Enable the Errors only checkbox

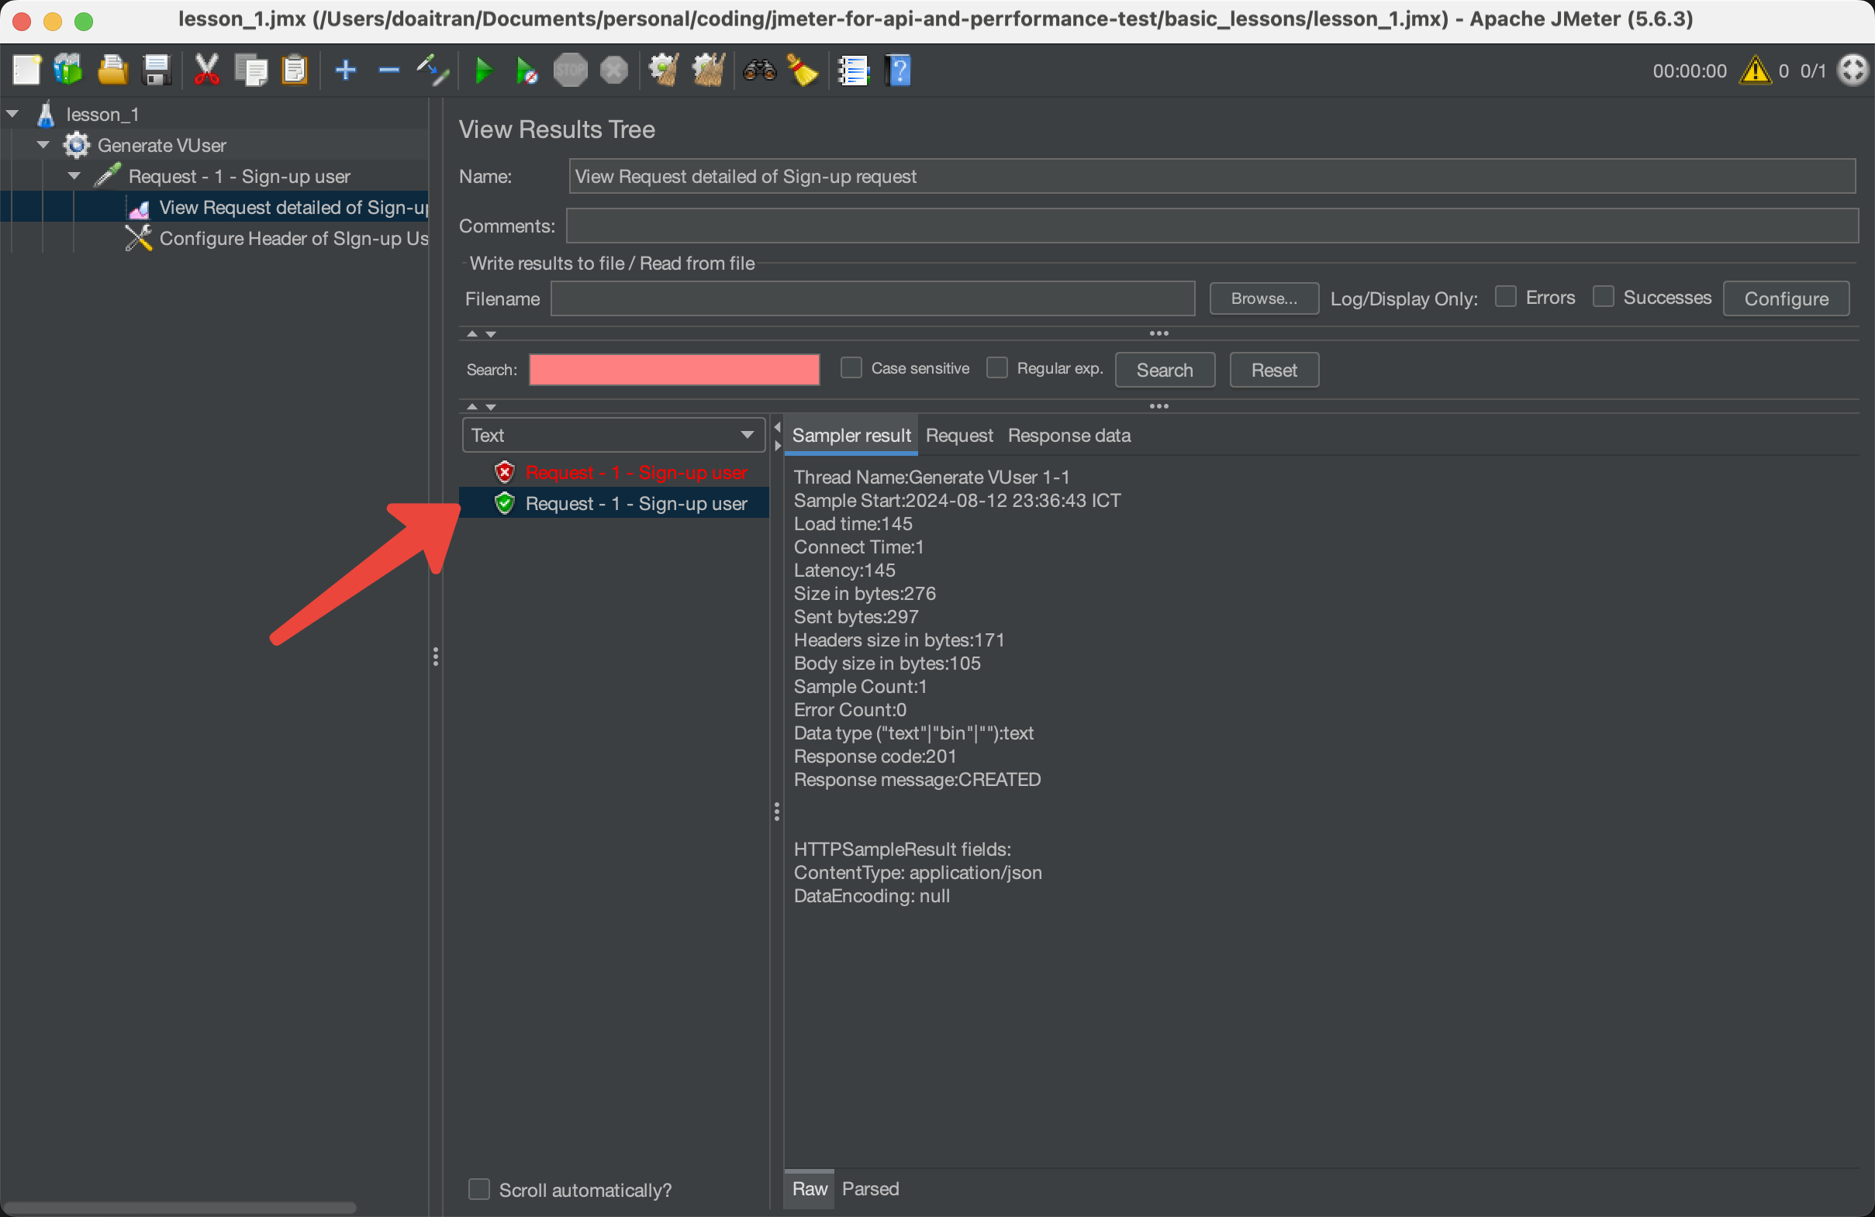pyautogui.click(x=1506, y=297)
